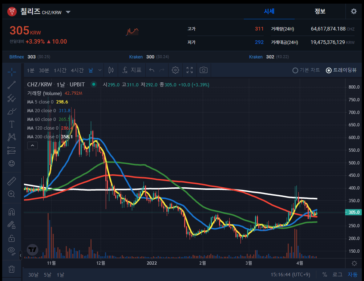Select the pitchfork tool
This screenshot has width=364, height=281.
coord(12,98)
